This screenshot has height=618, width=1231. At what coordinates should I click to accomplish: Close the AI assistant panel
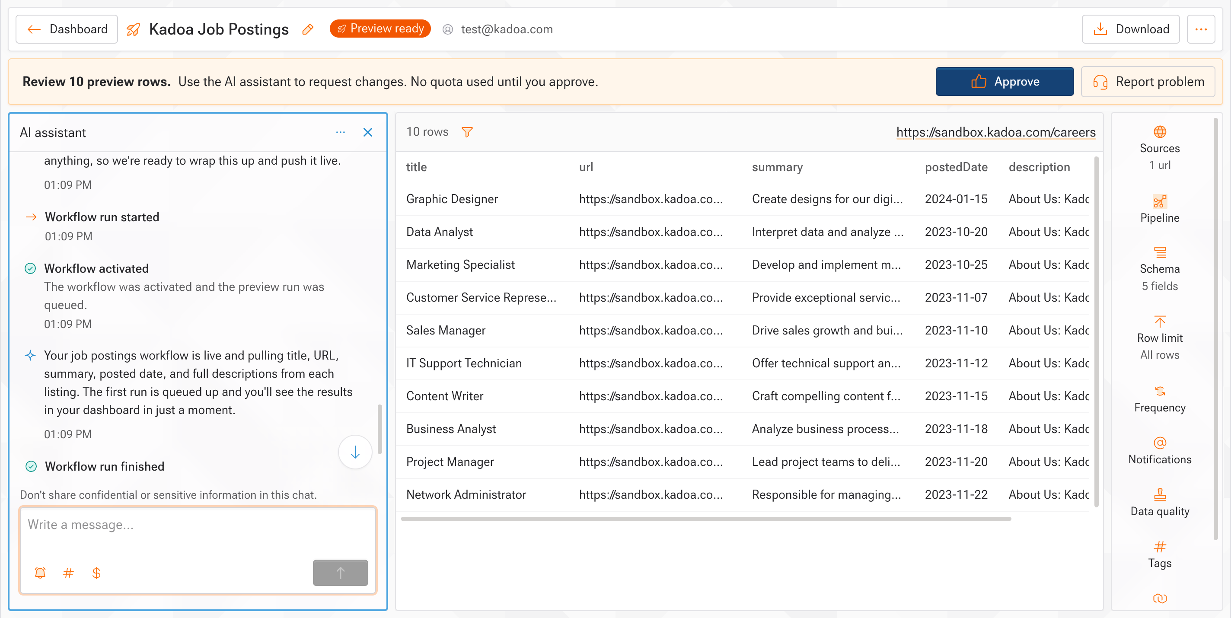coord(367,132)
